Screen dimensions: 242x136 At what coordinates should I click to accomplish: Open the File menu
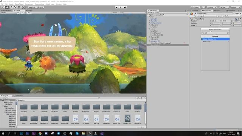tap(2, 4)
